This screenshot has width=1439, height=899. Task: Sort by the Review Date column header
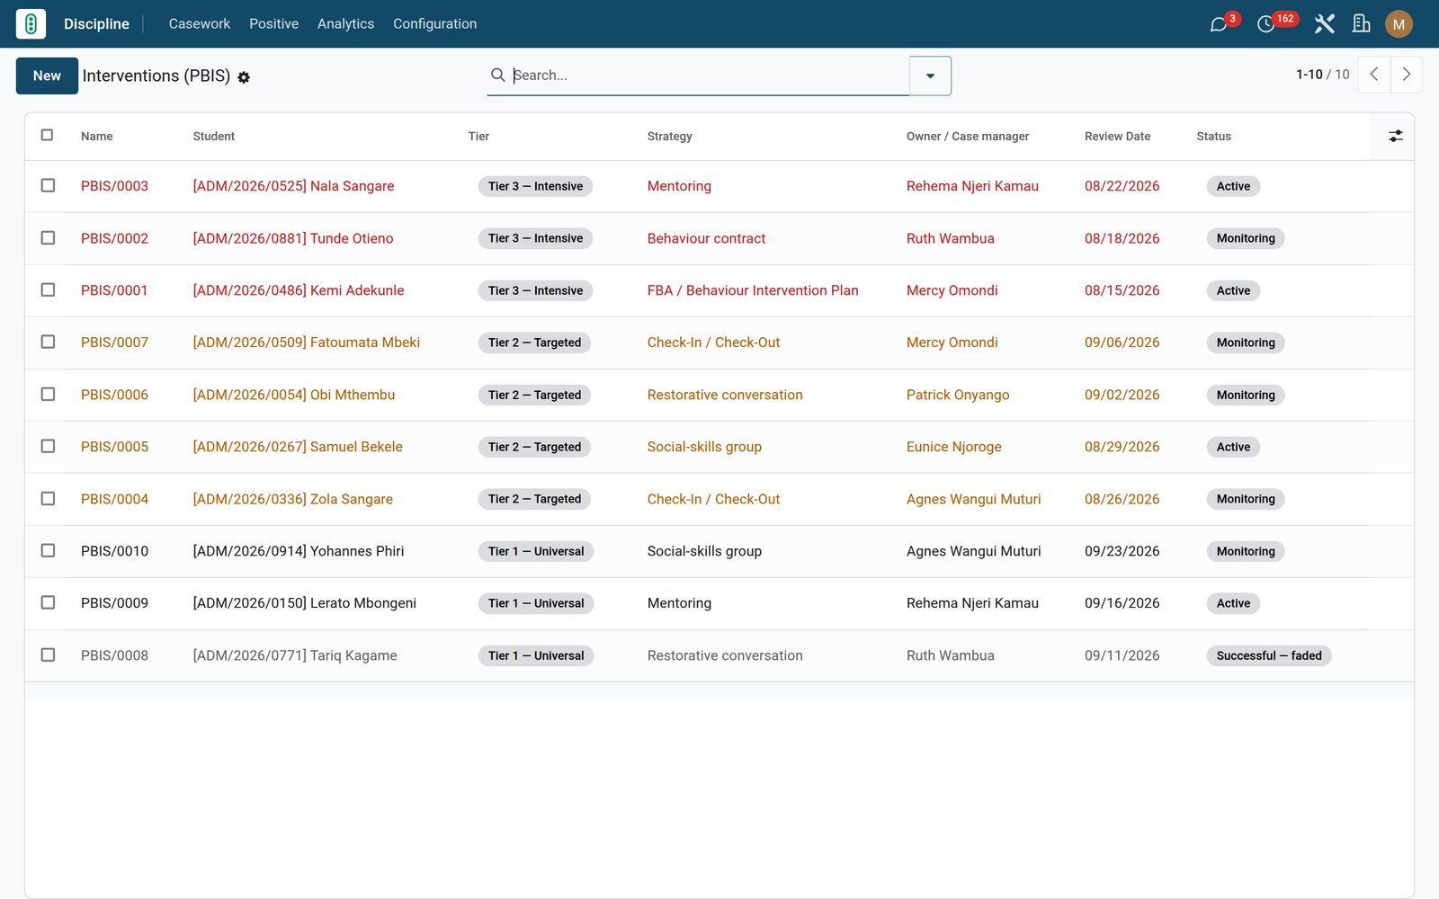[1117, 136]
